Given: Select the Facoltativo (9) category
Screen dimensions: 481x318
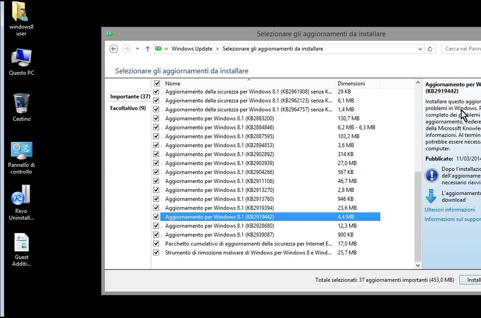Looking at the screenshot, I should pyautogui.click(x=128, y=108).
